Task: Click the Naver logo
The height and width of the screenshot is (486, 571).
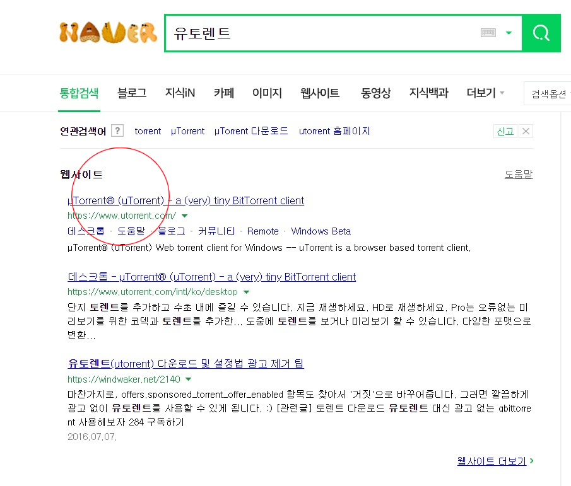Action: point(108,33)
